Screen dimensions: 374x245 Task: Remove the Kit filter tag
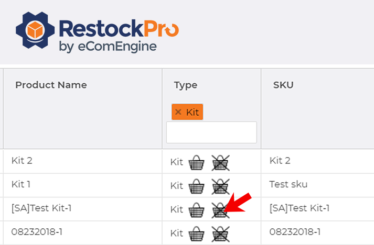tap(178, 112)
